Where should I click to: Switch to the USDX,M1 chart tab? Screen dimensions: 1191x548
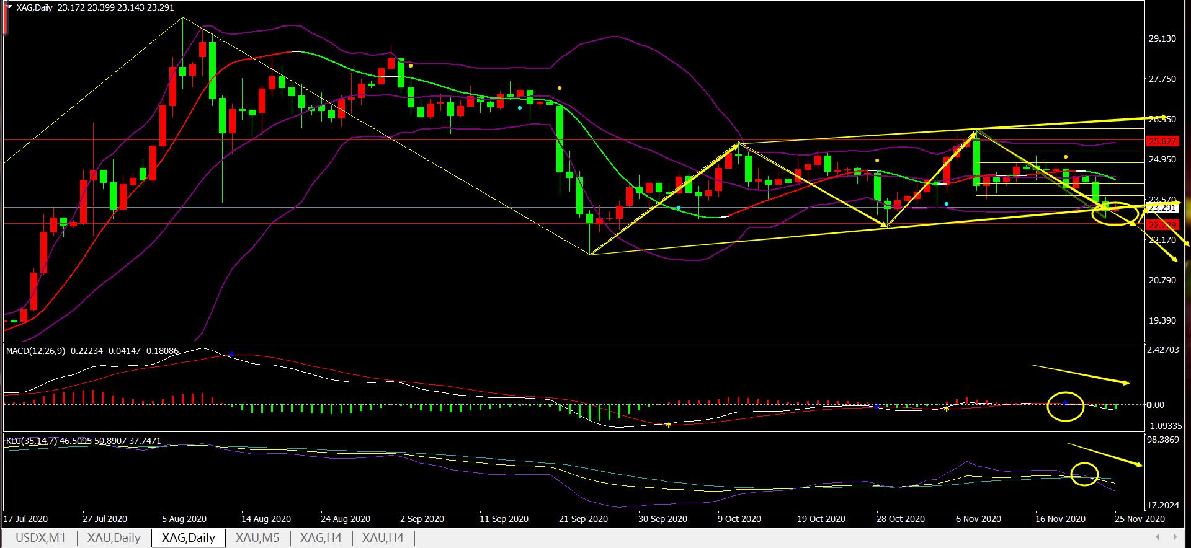pyautogui.click(x=40, y=537)
